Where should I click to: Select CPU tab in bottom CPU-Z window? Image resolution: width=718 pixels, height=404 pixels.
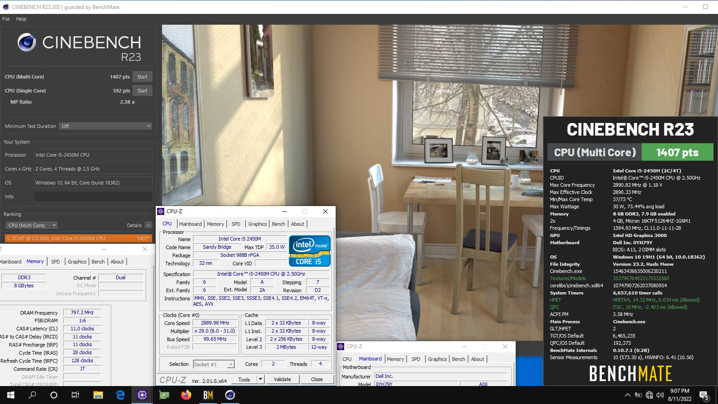347,359
